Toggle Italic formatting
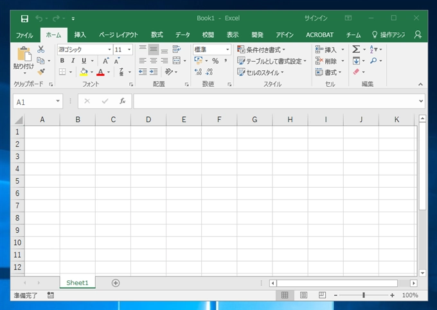This screenshot has height=310, width=437. [x=73, y=60]
